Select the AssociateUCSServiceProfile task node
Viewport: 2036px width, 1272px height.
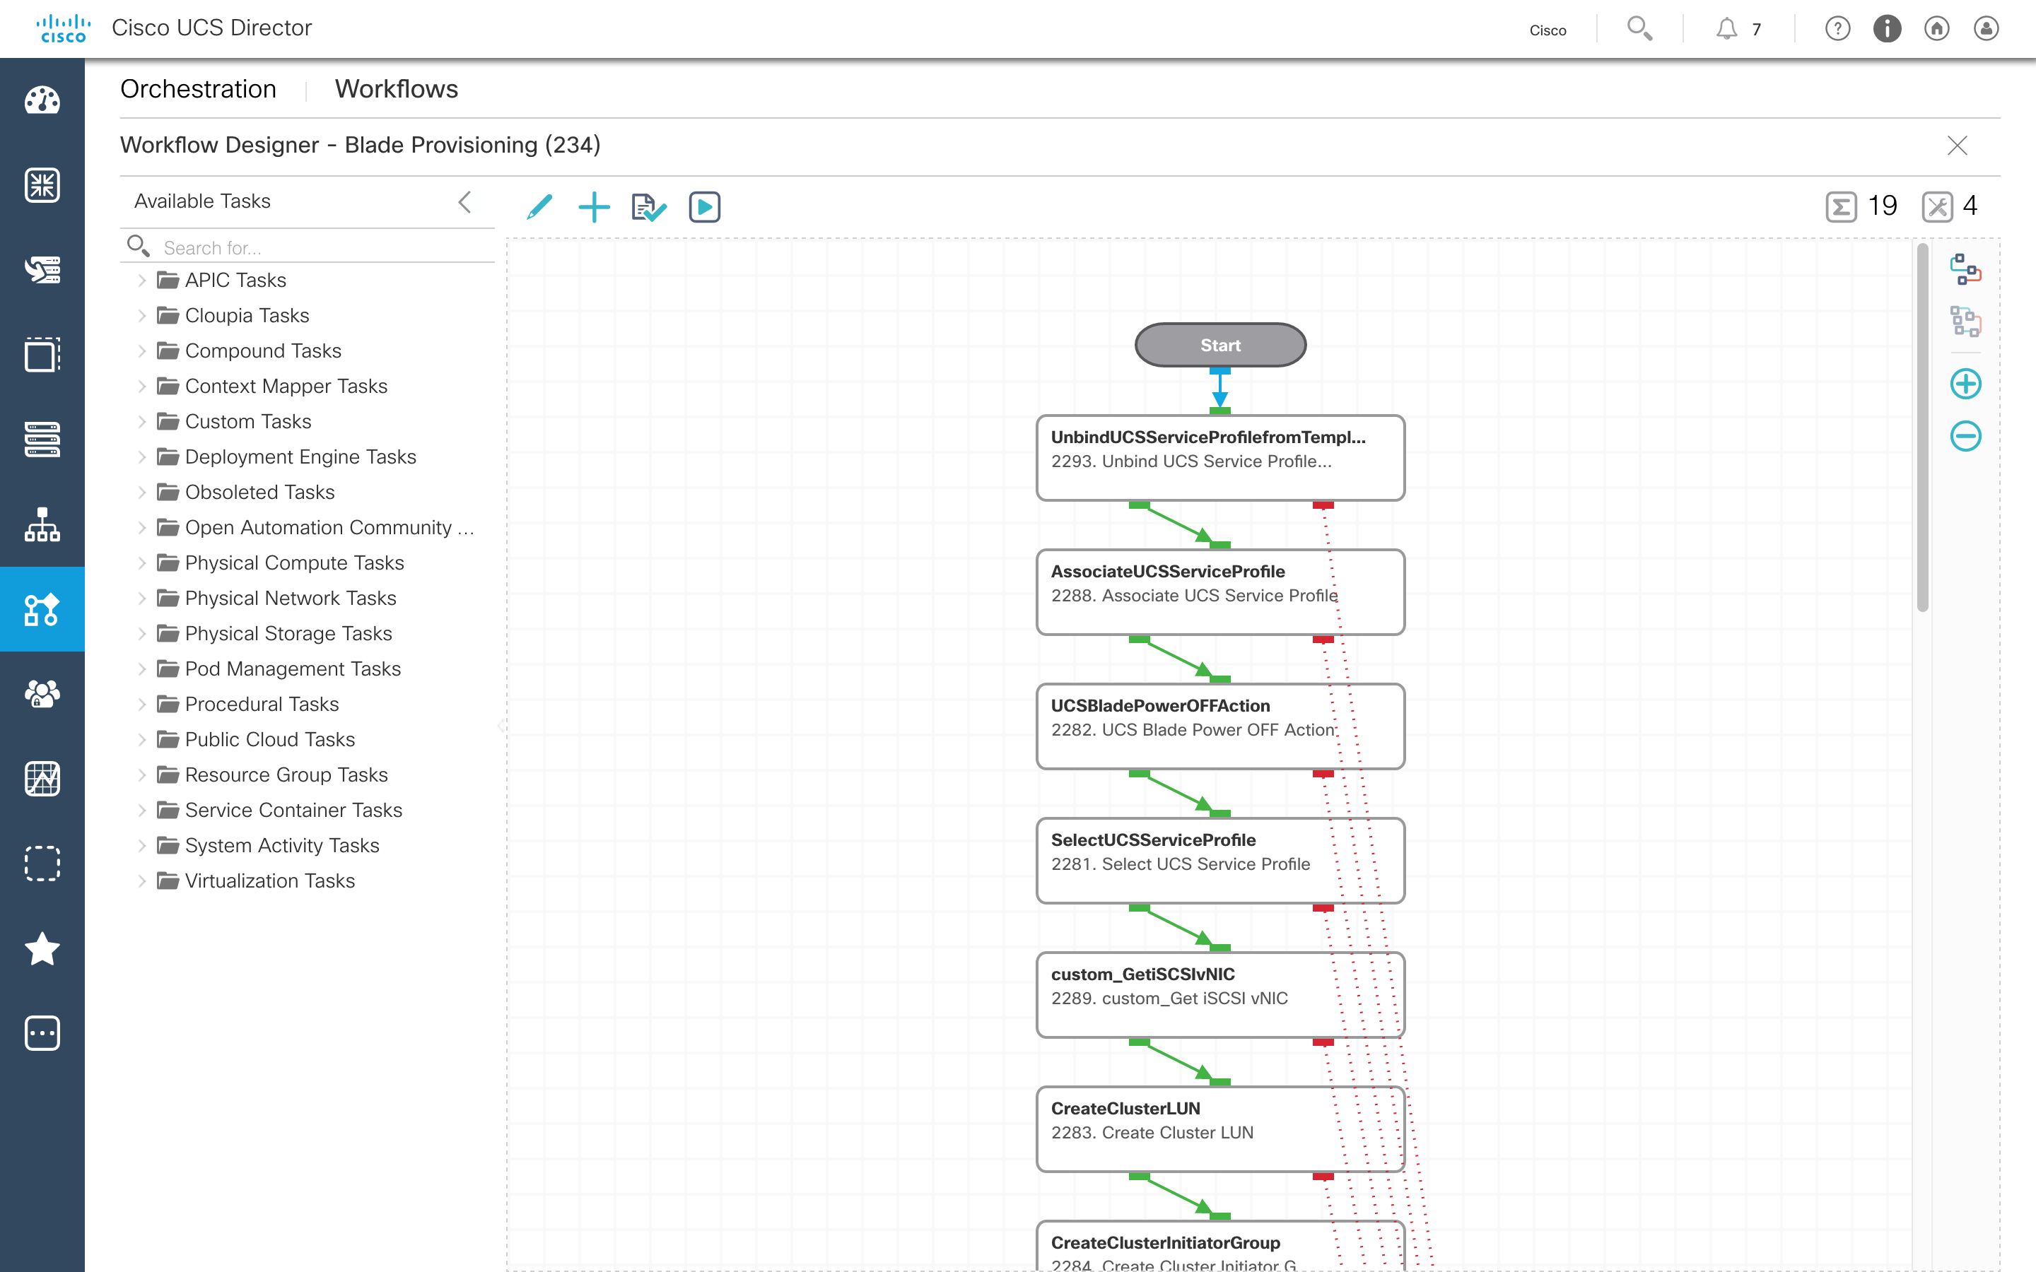click(x=1220, y=591)
